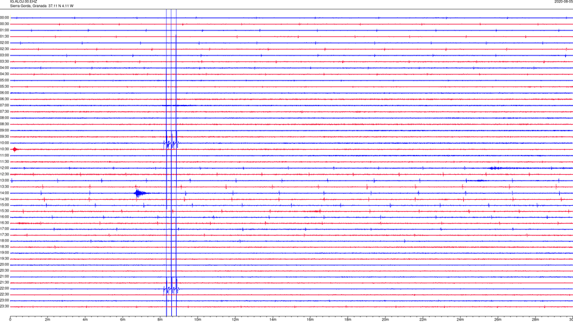Select the '13:00' time row label
Viewport: 573px width, 322px height.
coord(5,180)
